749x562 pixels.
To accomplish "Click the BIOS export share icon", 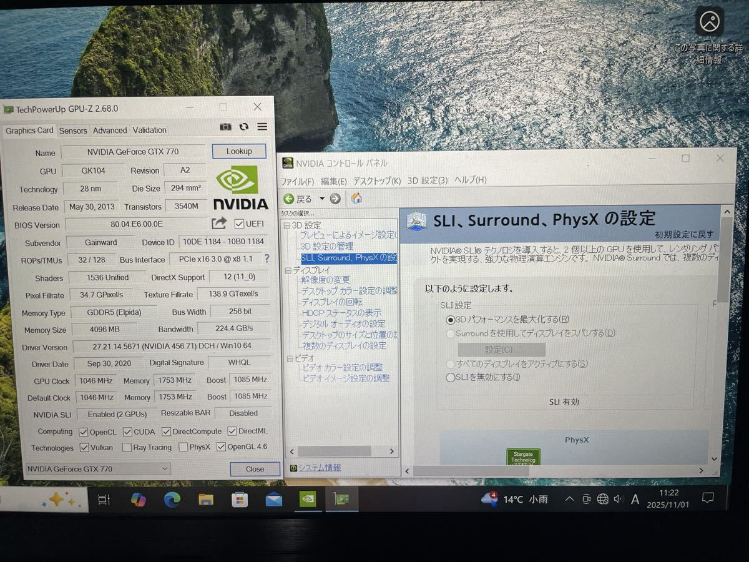I will pyautogui.click(x=219, y=223).
